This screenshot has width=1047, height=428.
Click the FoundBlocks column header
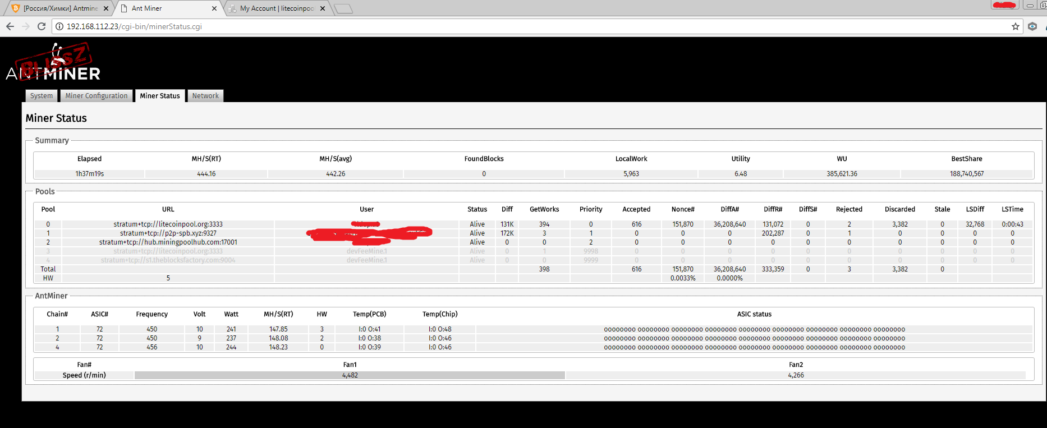[x=484, y=159]
